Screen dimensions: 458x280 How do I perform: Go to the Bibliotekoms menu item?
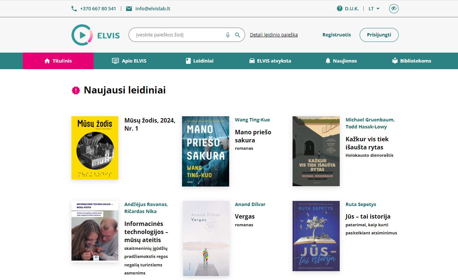[412, 61]
